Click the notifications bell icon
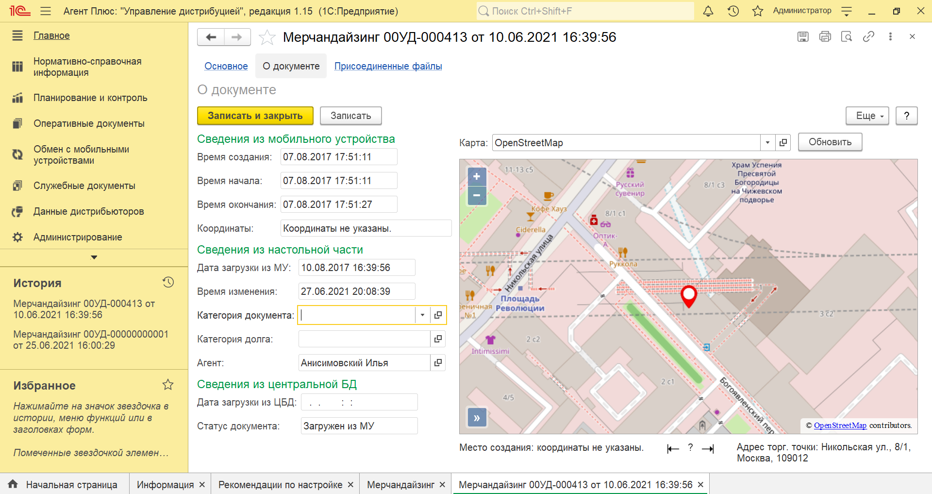Image resolution: width=932 pixels, height=494 pixels. click(x=708, y=11)
